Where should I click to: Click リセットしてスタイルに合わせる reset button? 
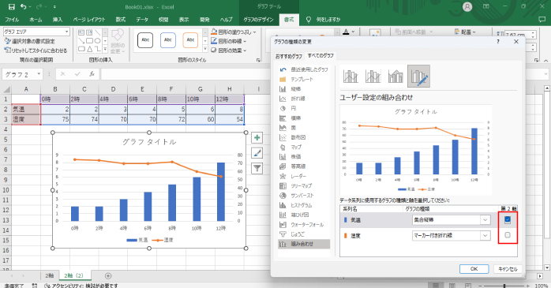36,50
